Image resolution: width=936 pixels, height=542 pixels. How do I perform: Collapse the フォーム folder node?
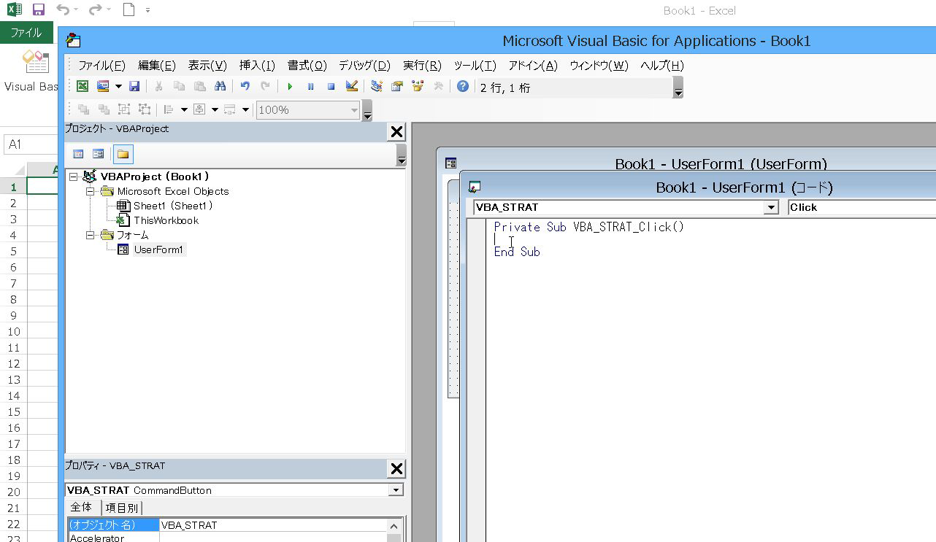pyautogui.click(x=90, y=235)
